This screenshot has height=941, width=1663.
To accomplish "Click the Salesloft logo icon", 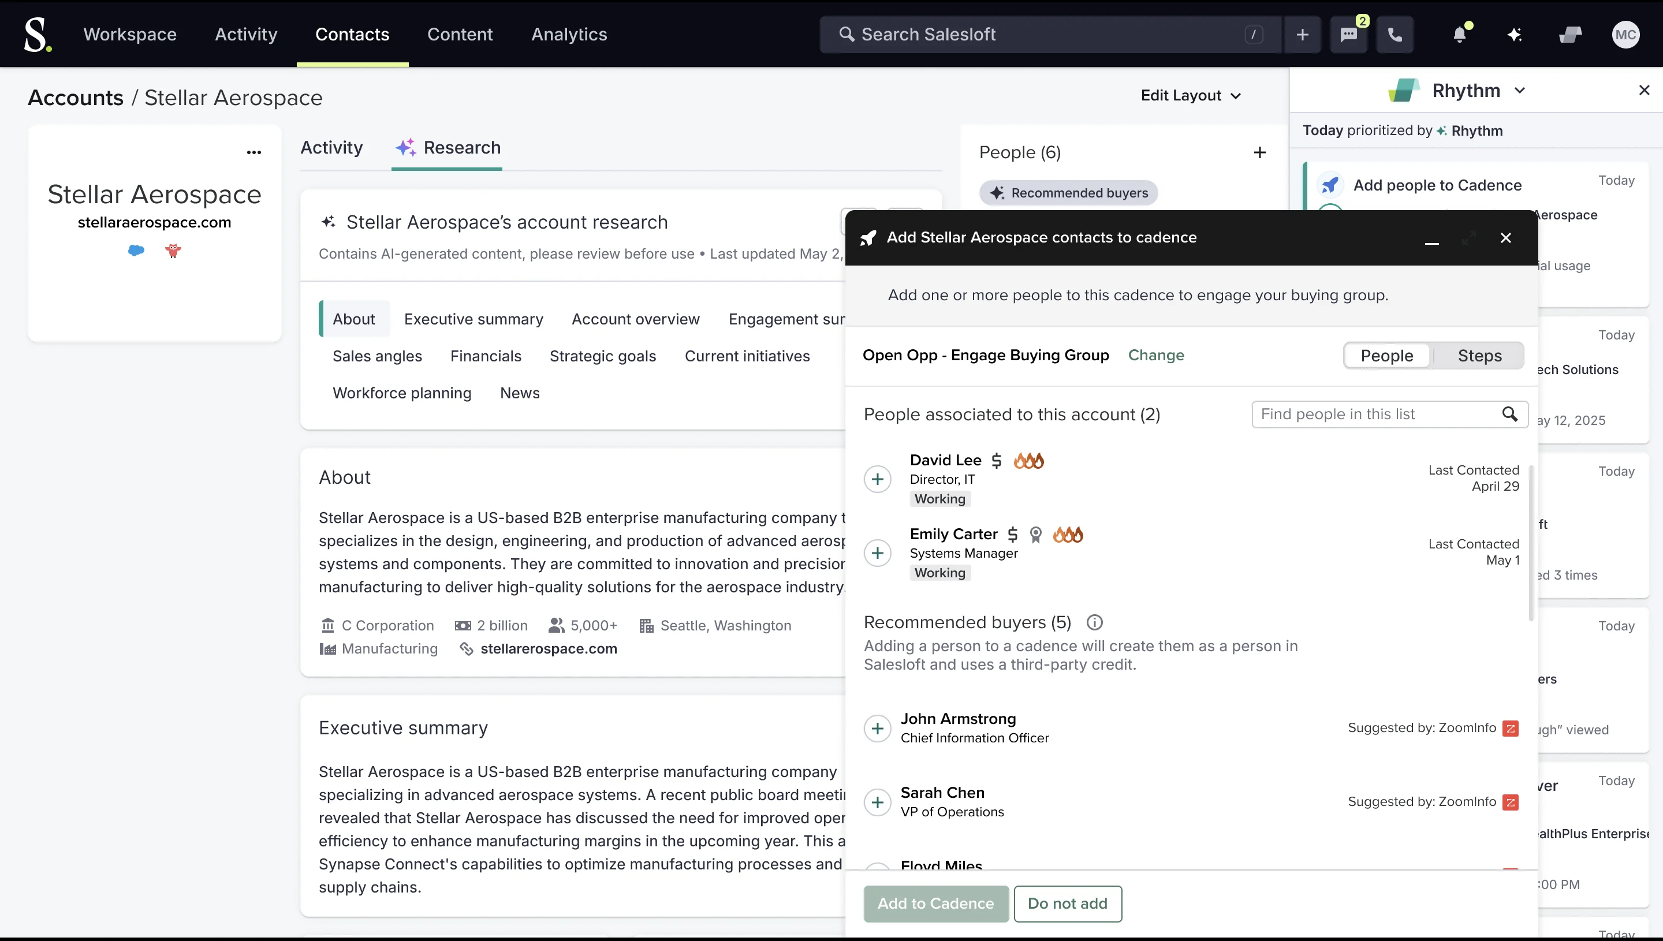I will point(38,34).
